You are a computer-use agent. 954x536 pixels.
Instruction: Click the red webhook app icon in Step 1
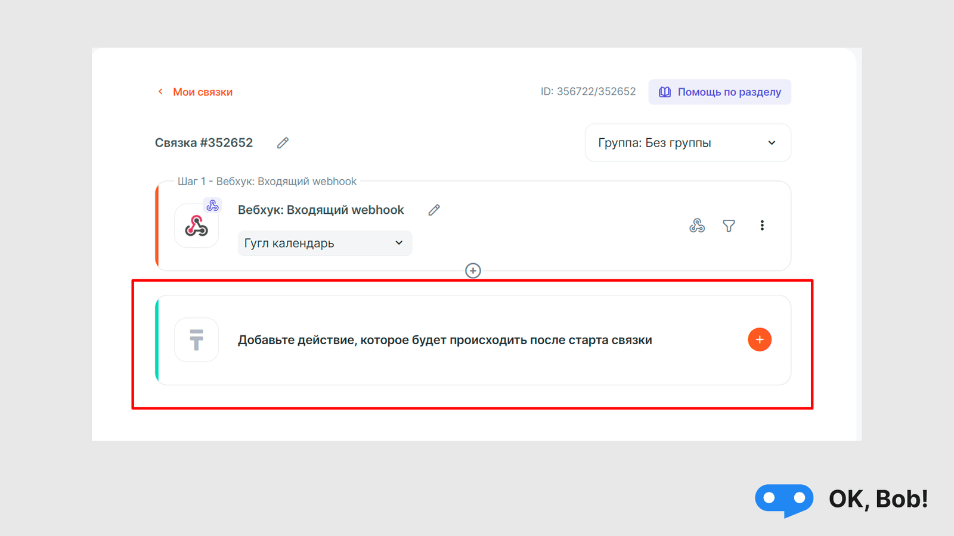point(196,226)
